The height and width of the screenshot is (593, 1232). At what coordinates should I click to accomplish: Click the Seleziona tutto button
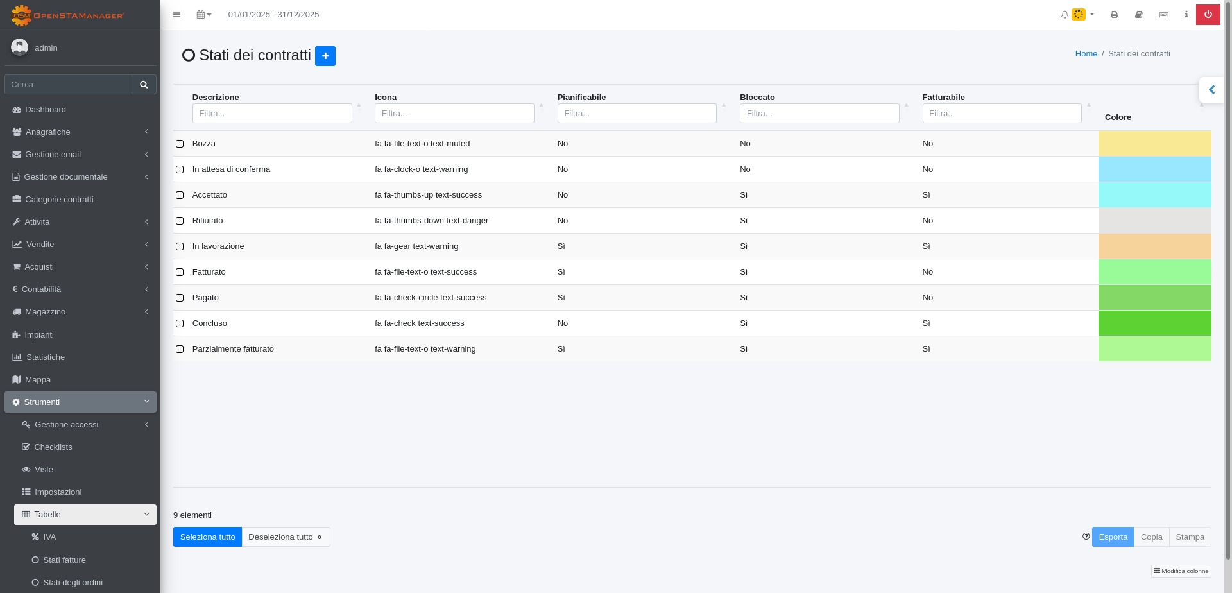click(x=207, y=537)
